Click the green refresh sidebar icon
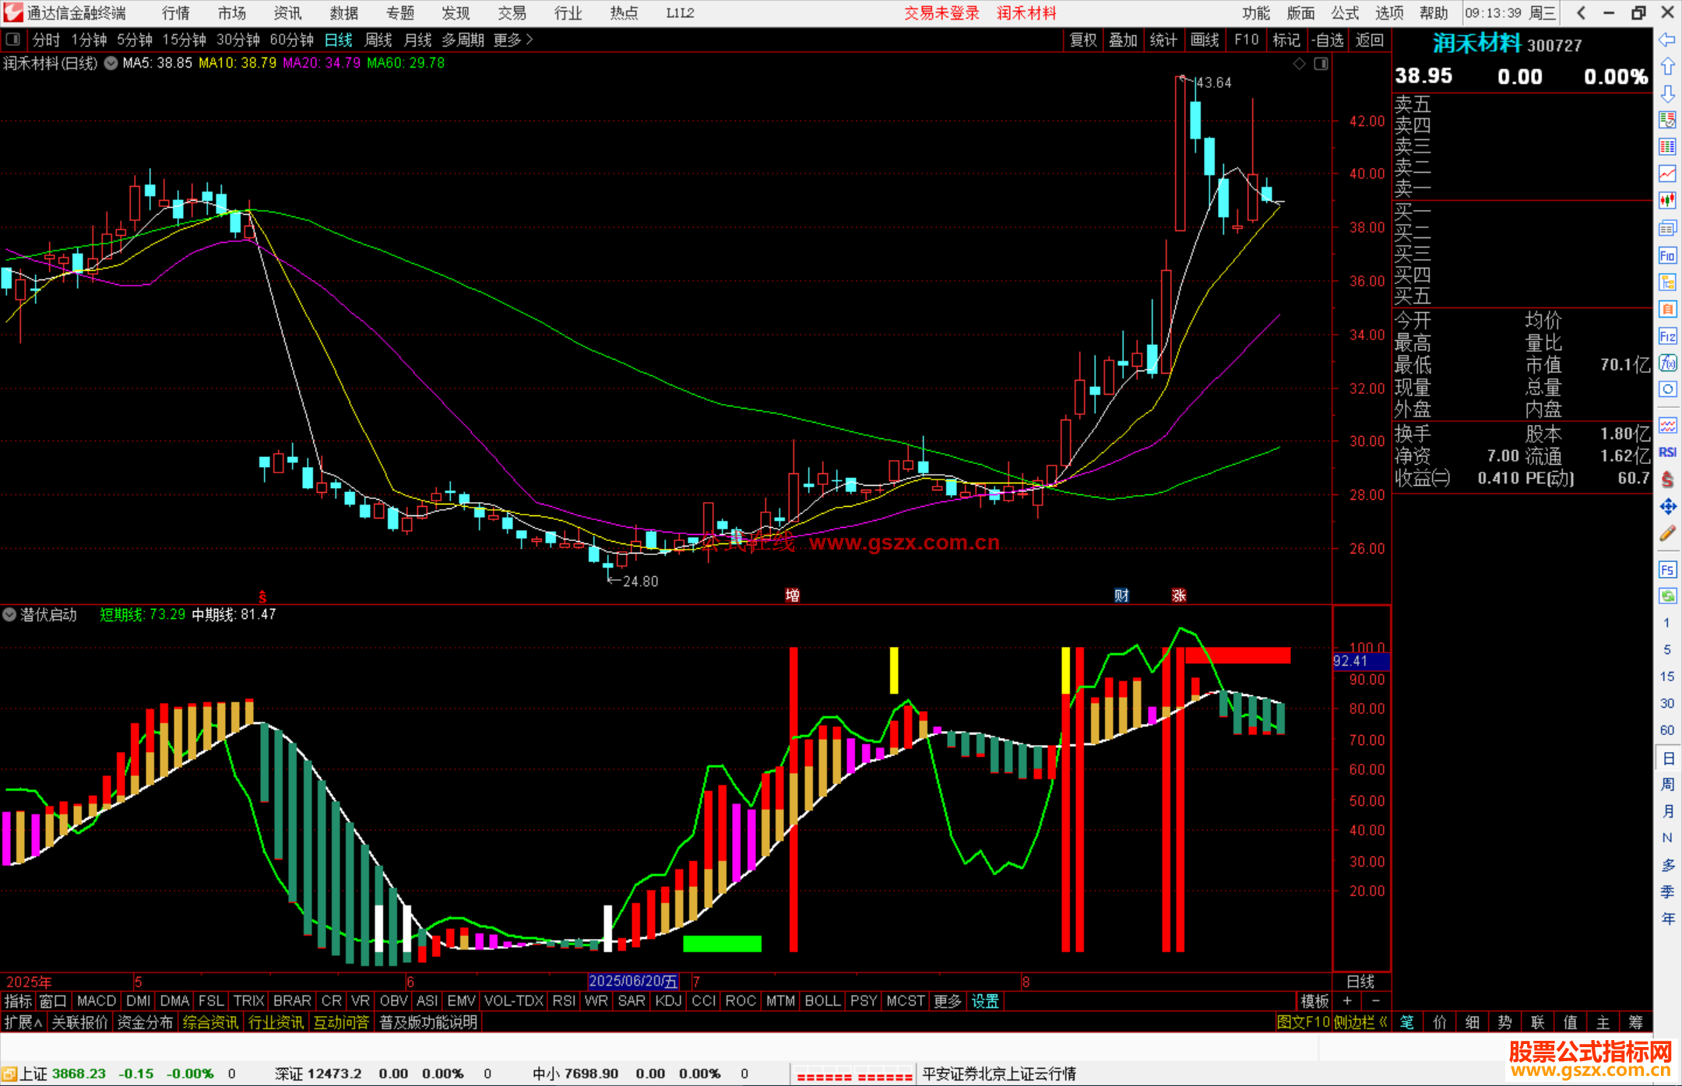Image resolution: width=1682 pixels, height=1086 pixels. (1667, 596)
